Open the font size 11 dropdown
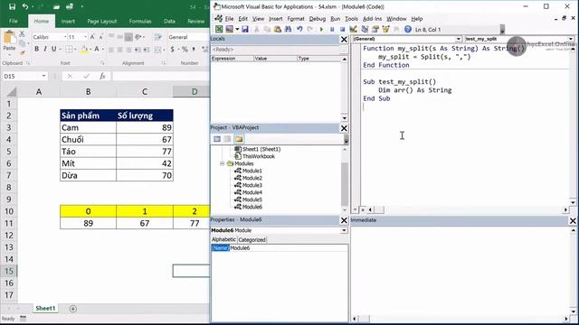The width and height of the screenshot is (579, 325). coord(85,37)
